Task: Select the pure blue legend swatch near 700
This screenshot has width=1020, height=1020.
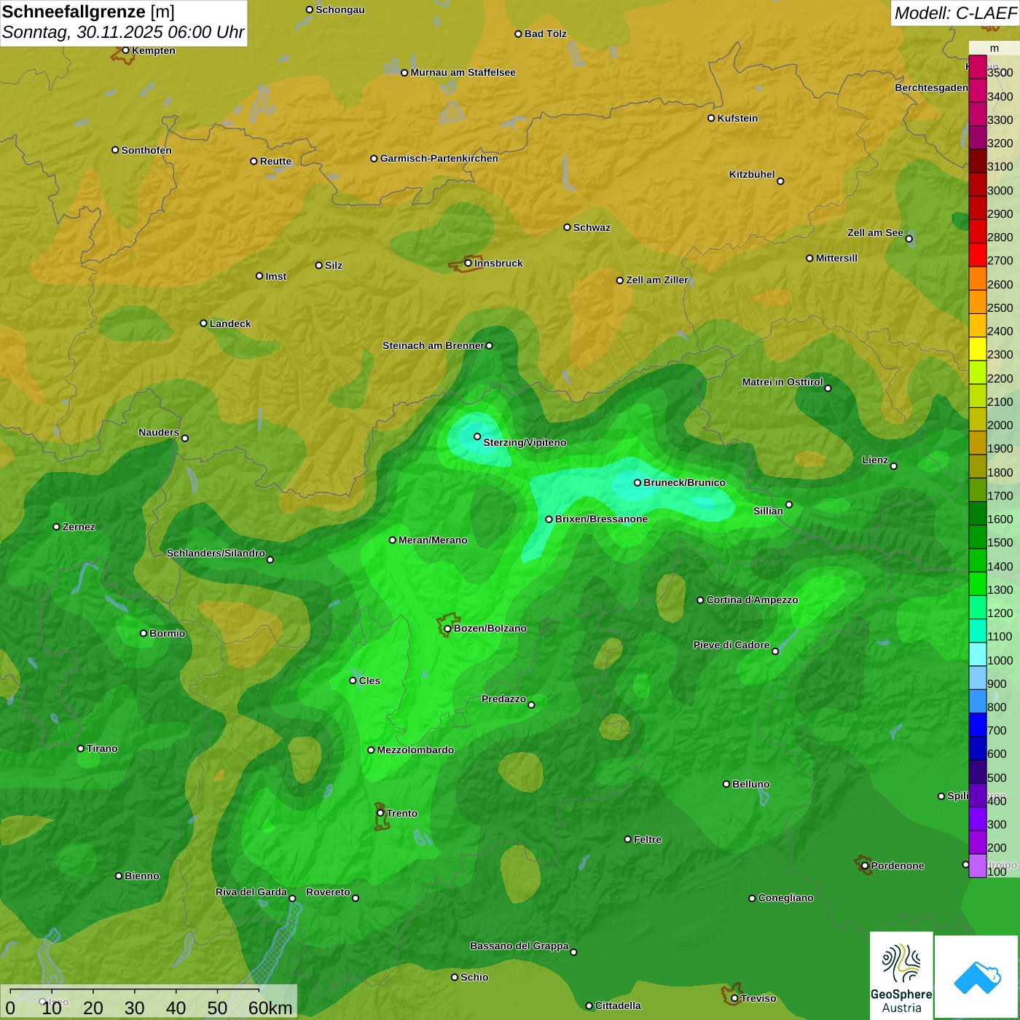Action: tap(977, 725)
